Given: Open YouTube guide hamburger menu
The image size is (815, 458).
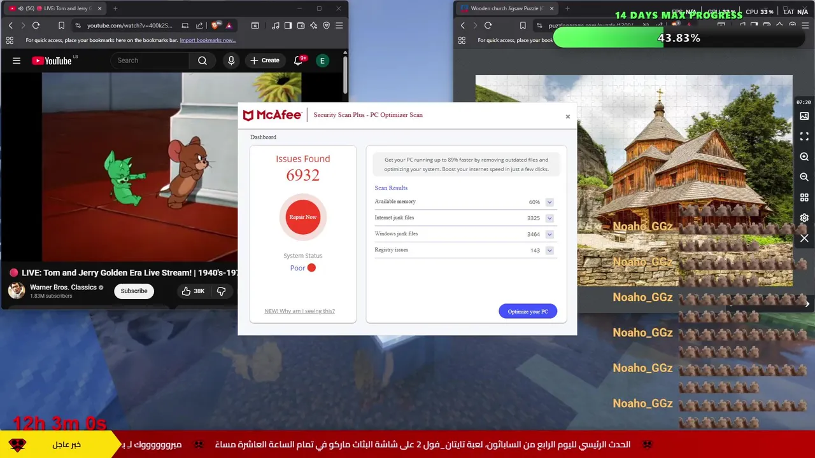Looking at the screenshot, I should pyautogui.click(x=17, y=60).
